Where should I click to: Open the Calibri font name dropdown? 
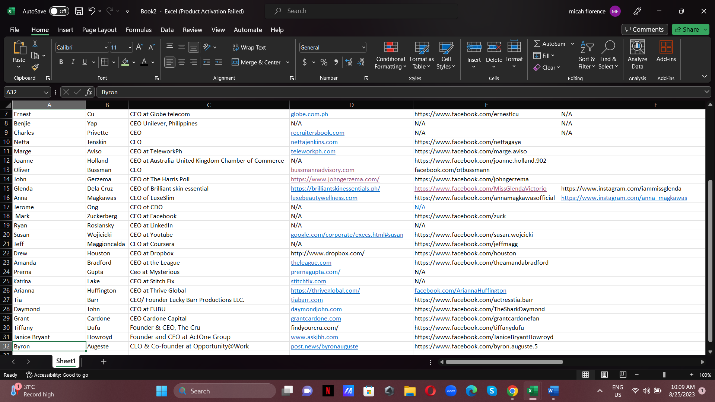[106, 48]
